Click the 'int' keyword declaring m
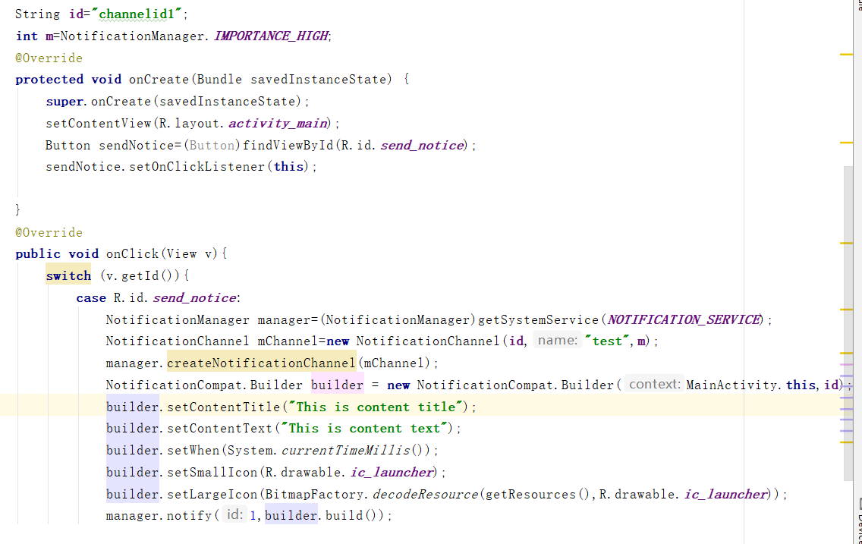 coord(27,36)
